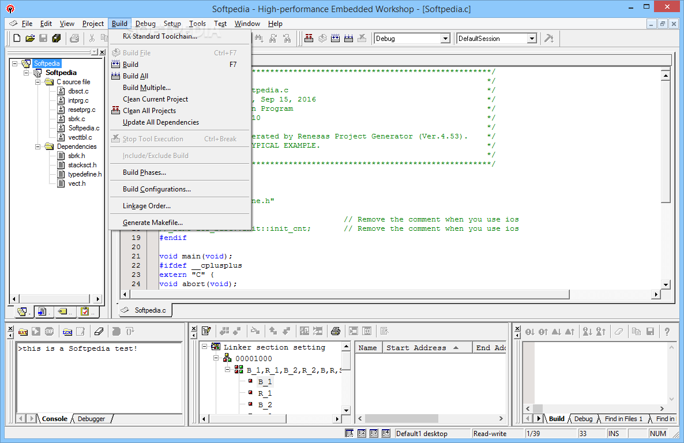The height and width of the screenshot is (443, 684).
Task: Select Linkage Order... menu entry
Action: [x=180, y=206]
